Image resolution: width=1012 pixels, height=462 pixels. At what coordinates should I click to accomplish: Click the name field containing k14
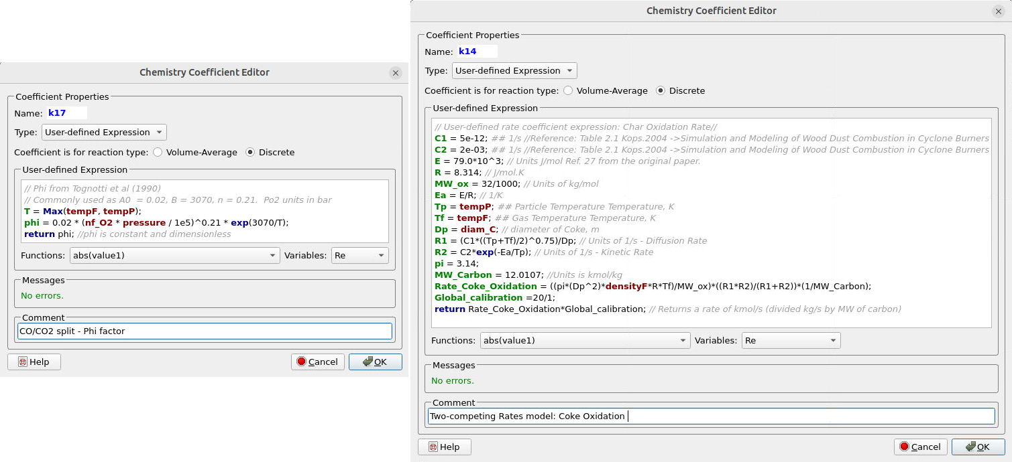476,52
